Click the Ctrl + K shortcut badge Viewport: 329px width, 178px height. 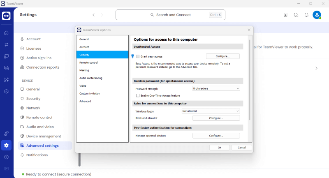tap(215, 15)
